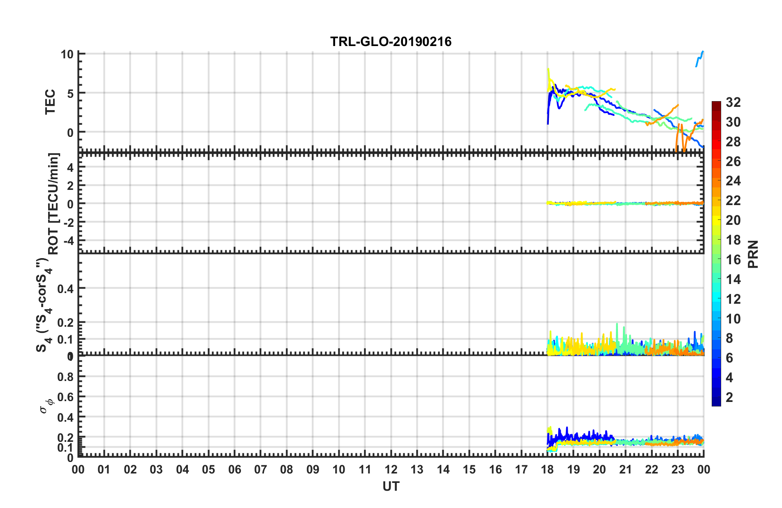
Task: Click sigma phi tick label 0.6
Action: tap(65, 397)
